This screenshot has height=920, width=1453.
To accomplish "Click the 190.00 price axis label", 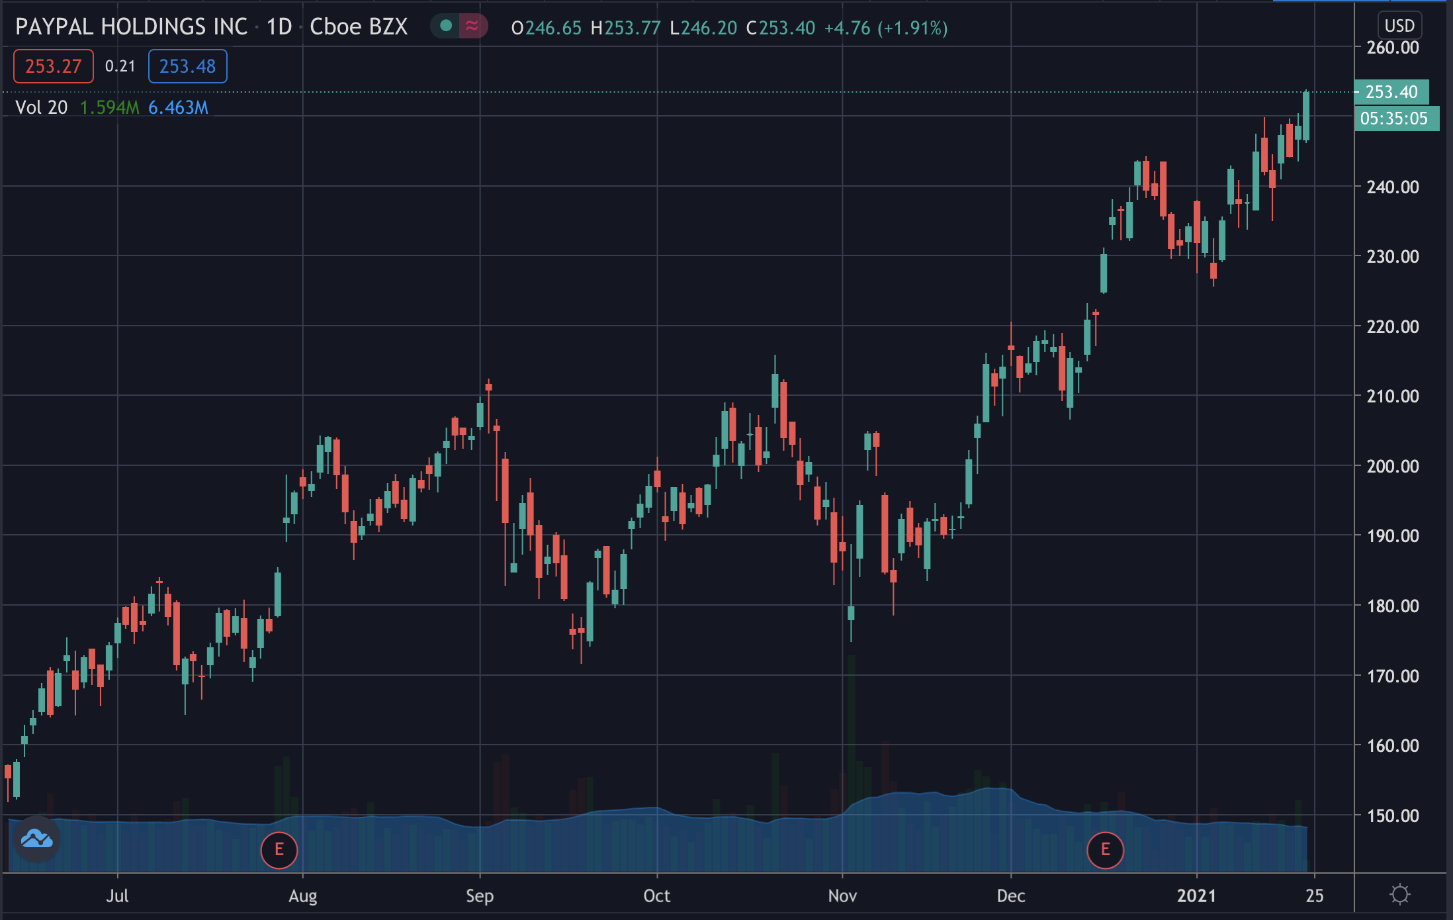I will tap(1393, 535).
